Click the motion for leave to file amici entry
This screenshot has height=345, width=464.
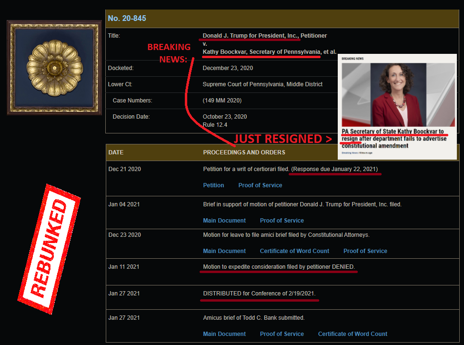pos(286,235)
